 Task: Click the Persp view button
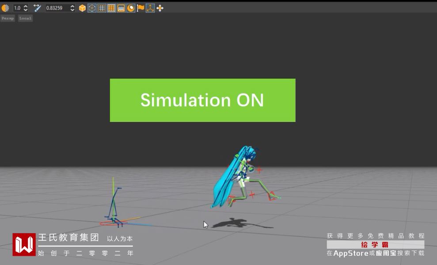pos(8,19)
